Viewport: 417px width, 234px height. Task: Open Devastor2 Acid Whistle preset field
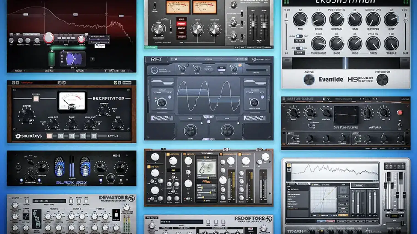pos(49,201)
